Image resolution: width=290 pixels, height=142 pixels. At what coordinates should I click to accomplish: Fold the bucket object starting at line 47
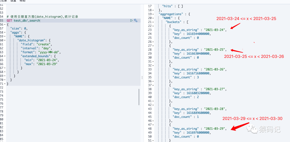(x=153, y=125)
